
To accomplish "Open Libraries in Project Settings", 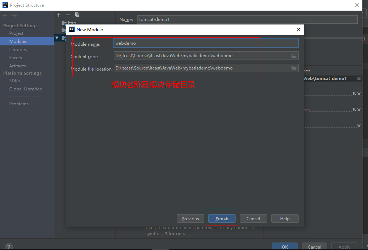I will [18, 50].
